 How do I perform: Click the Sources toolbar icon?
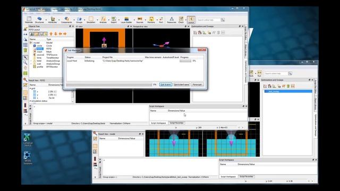(x=140, y=20)
